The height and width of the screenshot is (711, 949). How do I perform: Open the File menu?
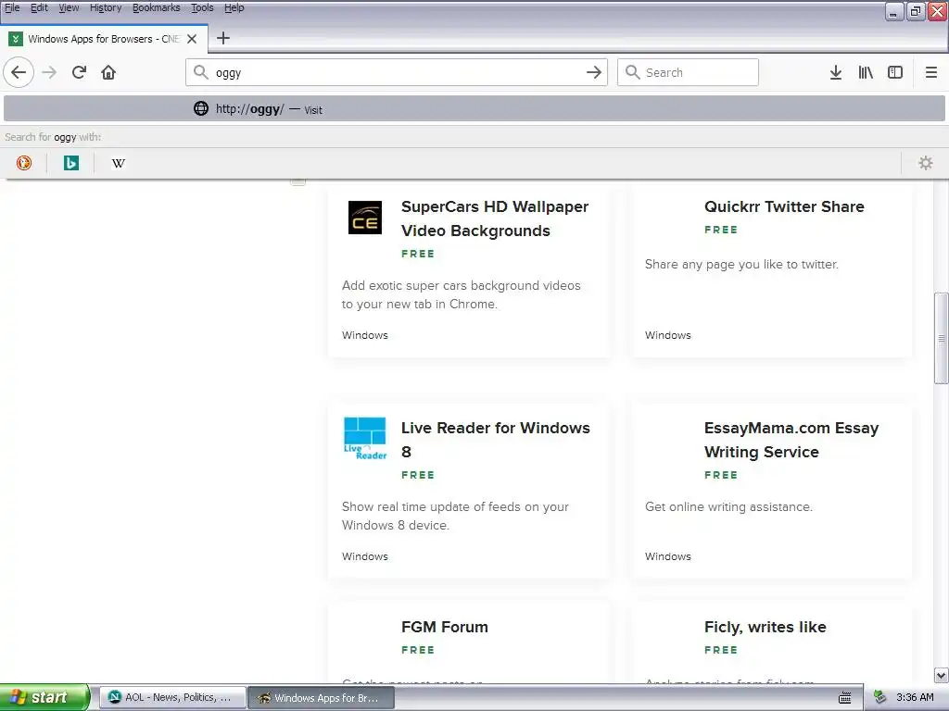tap(12, 7)
